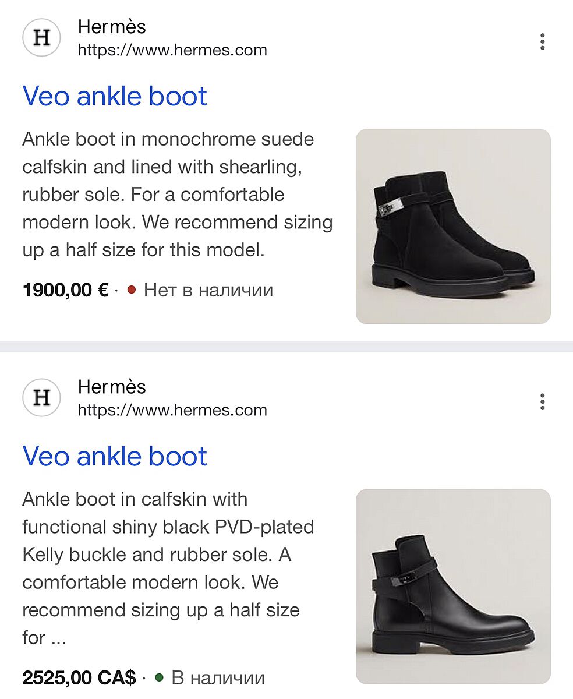Click the Hermès site name on the suede boot result
The image size is (573, 699).
(112, 27)
